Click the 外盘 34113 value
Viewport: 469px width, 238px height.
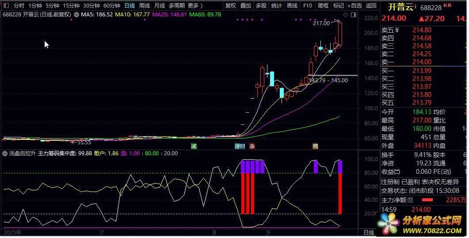click(x=423, y=146)
